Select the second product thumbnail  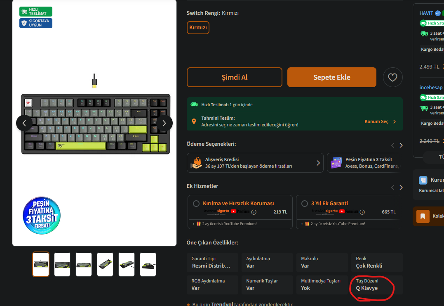tap(62, 264)
